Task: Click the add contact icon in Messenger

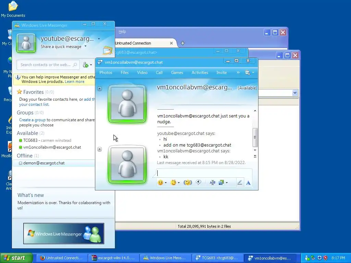Action: (x=85, y=65)
